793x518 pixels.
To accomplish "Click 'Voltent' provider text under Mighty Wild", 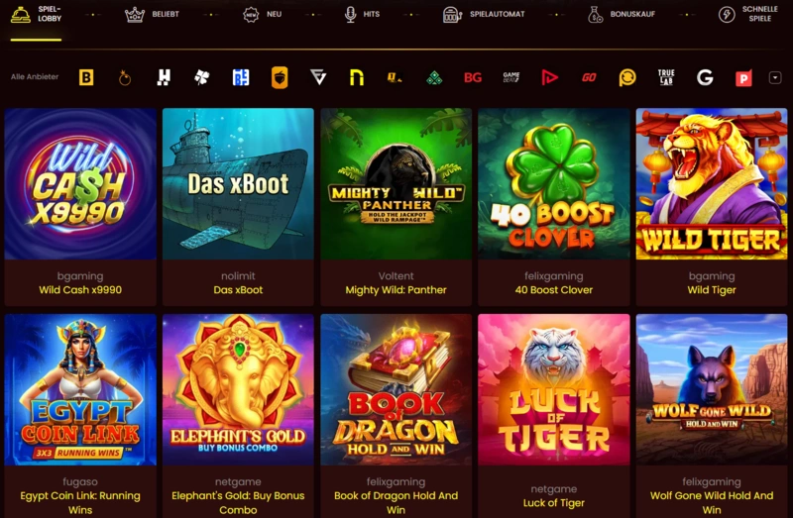I will coord(396,276).
